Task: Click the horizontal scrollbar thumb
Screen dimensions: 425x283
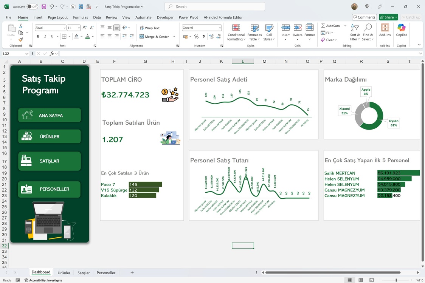Action: 333,272
